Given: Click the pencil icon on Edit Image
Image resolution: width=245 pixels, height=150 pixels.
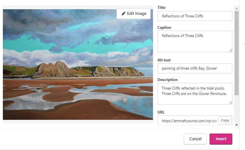Looking at the screenshot, I should pos(123,14).
